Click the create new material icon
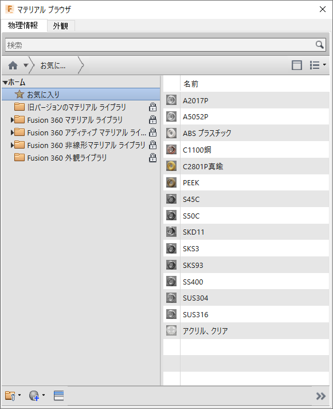The image size is (333, 409). coord(34,396)
